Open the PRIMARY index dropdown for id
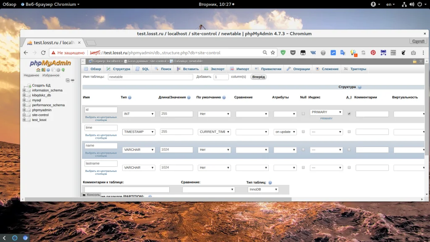The width and height of the screenshot is (430, 242). click(x=326, y=112)
